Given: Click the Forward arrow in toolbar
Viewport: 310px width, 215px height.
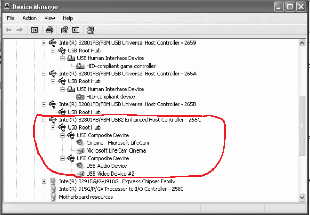Looking at the screenshot, I should click(20, 30).
